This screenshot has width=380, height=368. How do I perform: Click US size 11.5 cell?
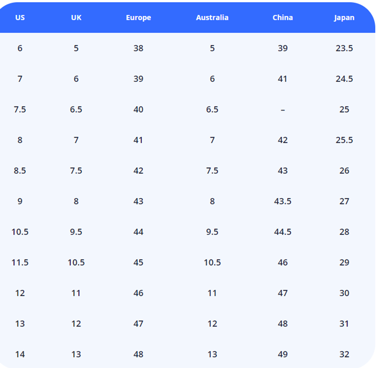(x=20, y=263)
